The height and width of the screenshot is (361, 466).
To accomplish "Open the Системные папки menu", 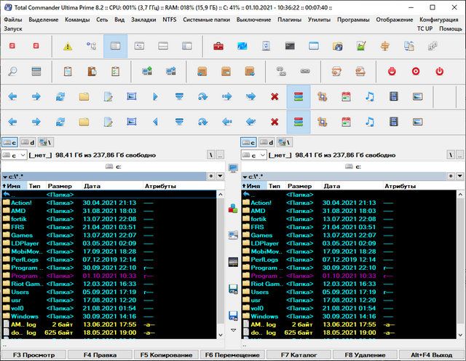I will (x=206, y=20).
